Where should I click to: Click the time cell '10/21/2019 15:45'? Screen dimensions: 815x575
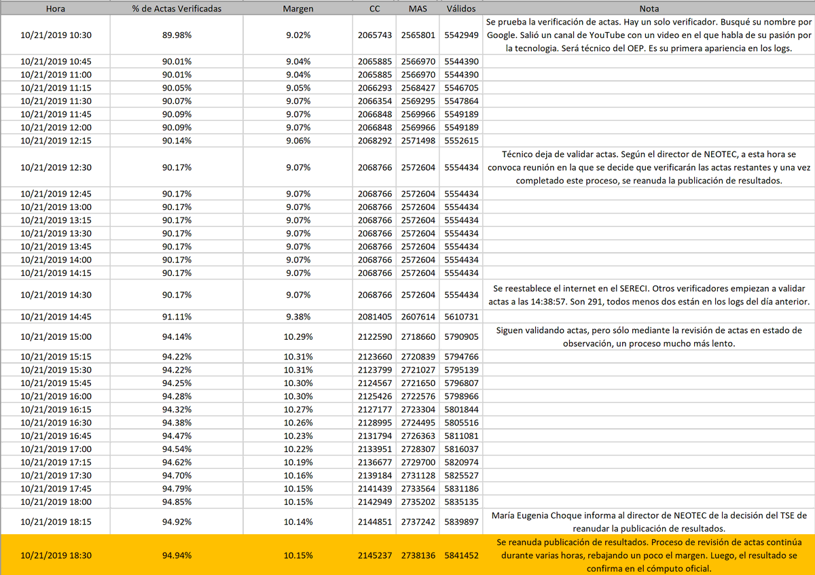55,383
